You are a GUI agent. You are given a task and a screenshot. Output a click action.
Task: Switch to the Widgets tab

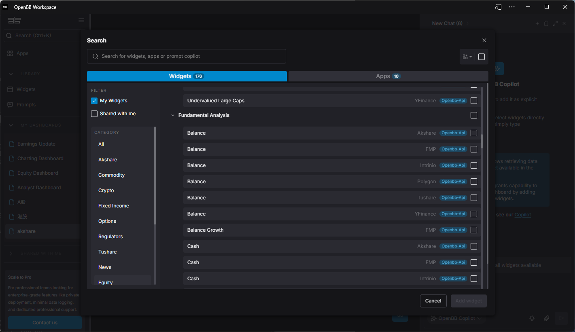click(187, 76)
